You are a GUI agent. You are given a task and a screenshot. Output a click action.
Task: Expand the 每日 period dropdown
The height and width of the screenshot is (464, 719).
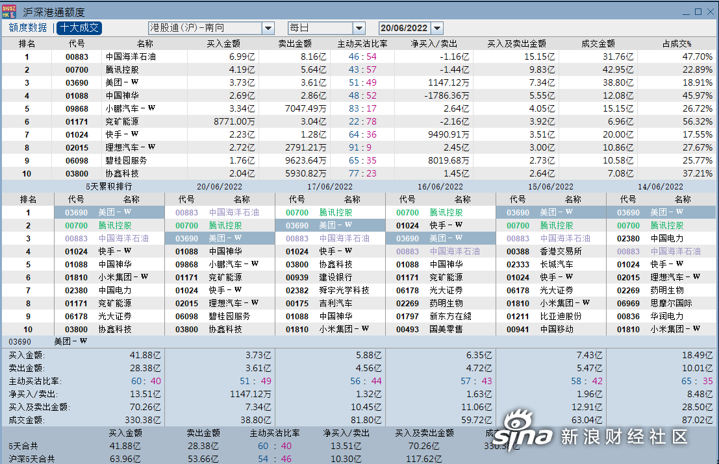[x=360, y=29]
